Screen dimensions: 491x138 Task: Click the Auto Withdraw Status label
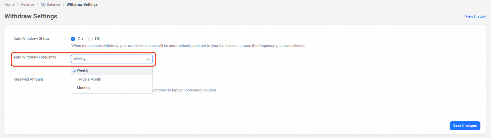tap(31, 39)
